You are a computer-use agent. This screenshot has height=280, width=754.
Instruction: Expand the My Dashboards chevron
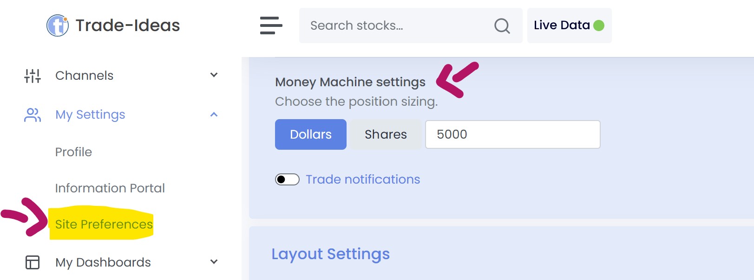pyautogui.click(x=214, y=262)
